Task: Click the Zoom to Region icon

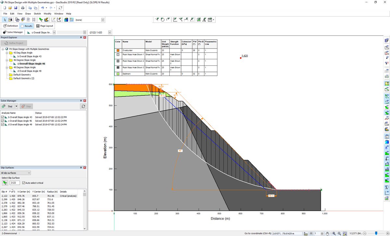Action: 344,233
